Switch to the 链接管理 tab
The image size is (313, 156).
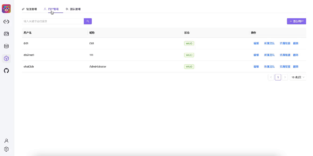tap(30, 9)
